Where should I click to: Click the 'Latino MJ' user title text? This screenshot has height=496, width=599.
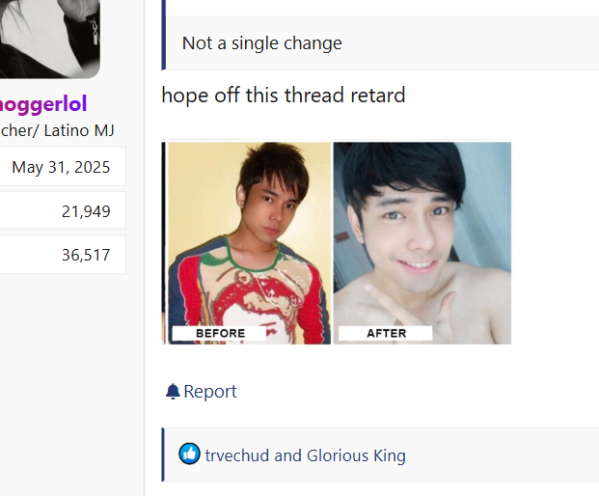[x=79, y=130]
